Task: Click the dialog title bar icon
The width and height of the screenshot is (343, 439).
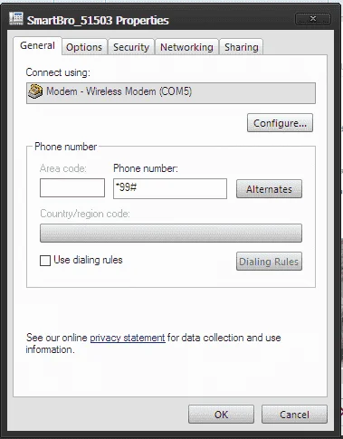Action: coord(16,19)
